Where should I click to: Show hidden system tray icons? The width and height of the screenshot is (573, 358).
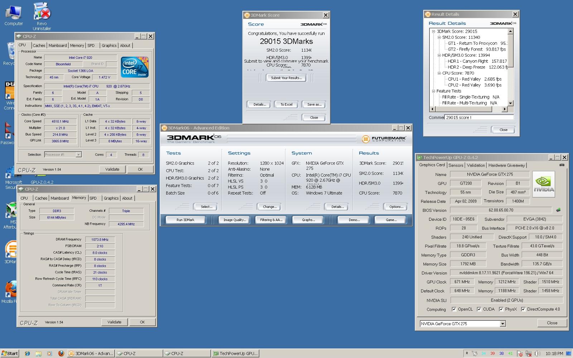click(x=466, y=353)
